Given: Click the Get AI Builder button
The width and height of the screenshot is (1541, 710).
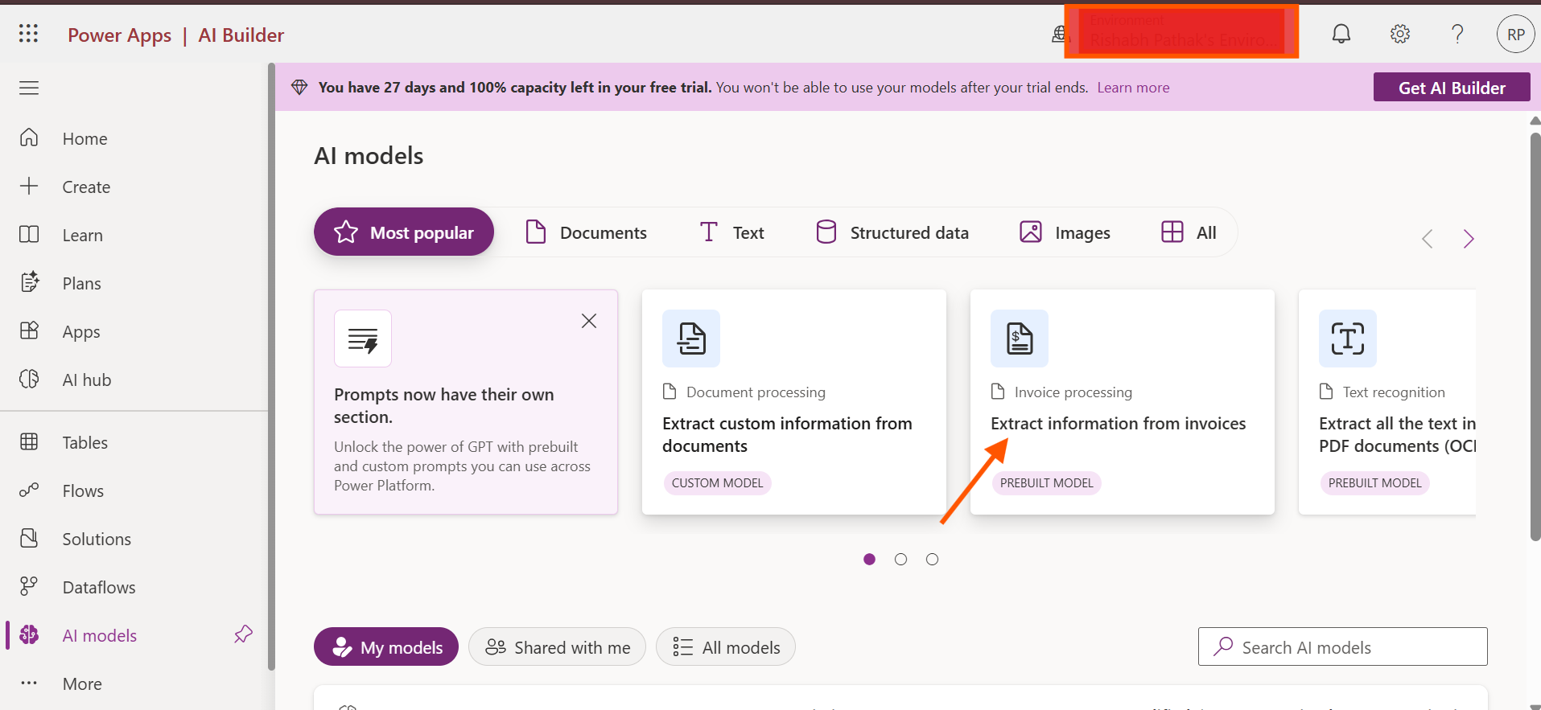Looking at the screenshot, I should tap(1451, 88).
